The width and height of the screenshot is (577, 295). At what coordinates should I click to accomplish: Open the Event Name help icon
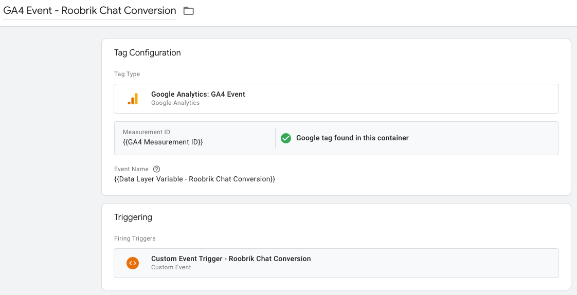[157, 169]
